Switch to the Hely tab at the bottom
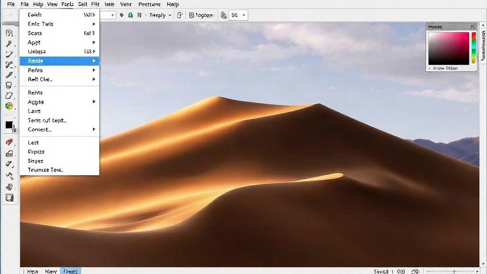This screenshot has width=487, height=274. (33, 271)
